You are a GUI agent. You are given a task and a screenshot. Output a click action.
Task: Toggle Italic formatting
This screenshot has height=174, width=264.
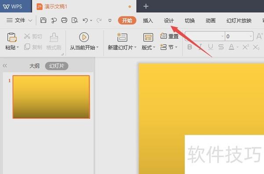click(x=200, y=47)
